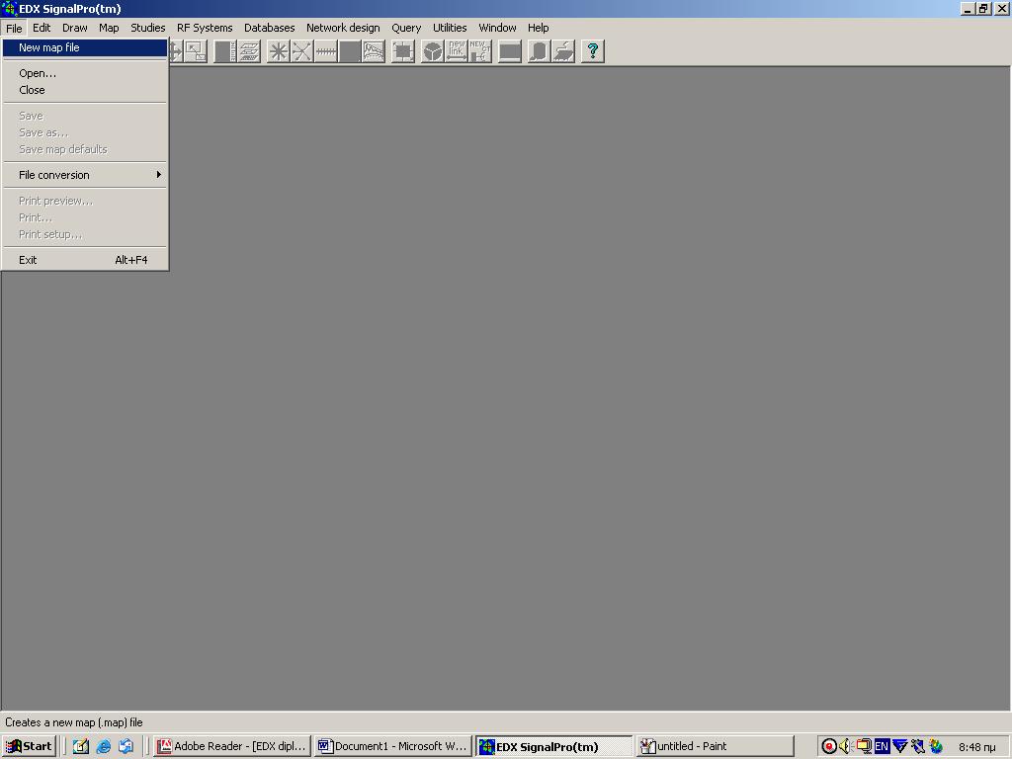Choose Exit from the File menu
The width and height of the screenshot is (1012, 759).
(x=85, y=260)
